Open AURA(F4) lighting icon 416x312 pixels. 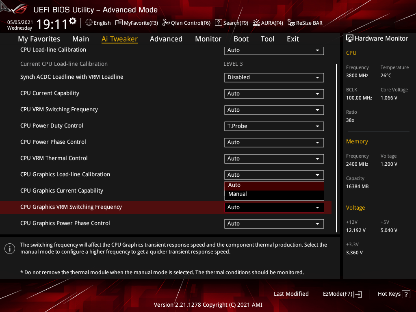tap(256, 23)
